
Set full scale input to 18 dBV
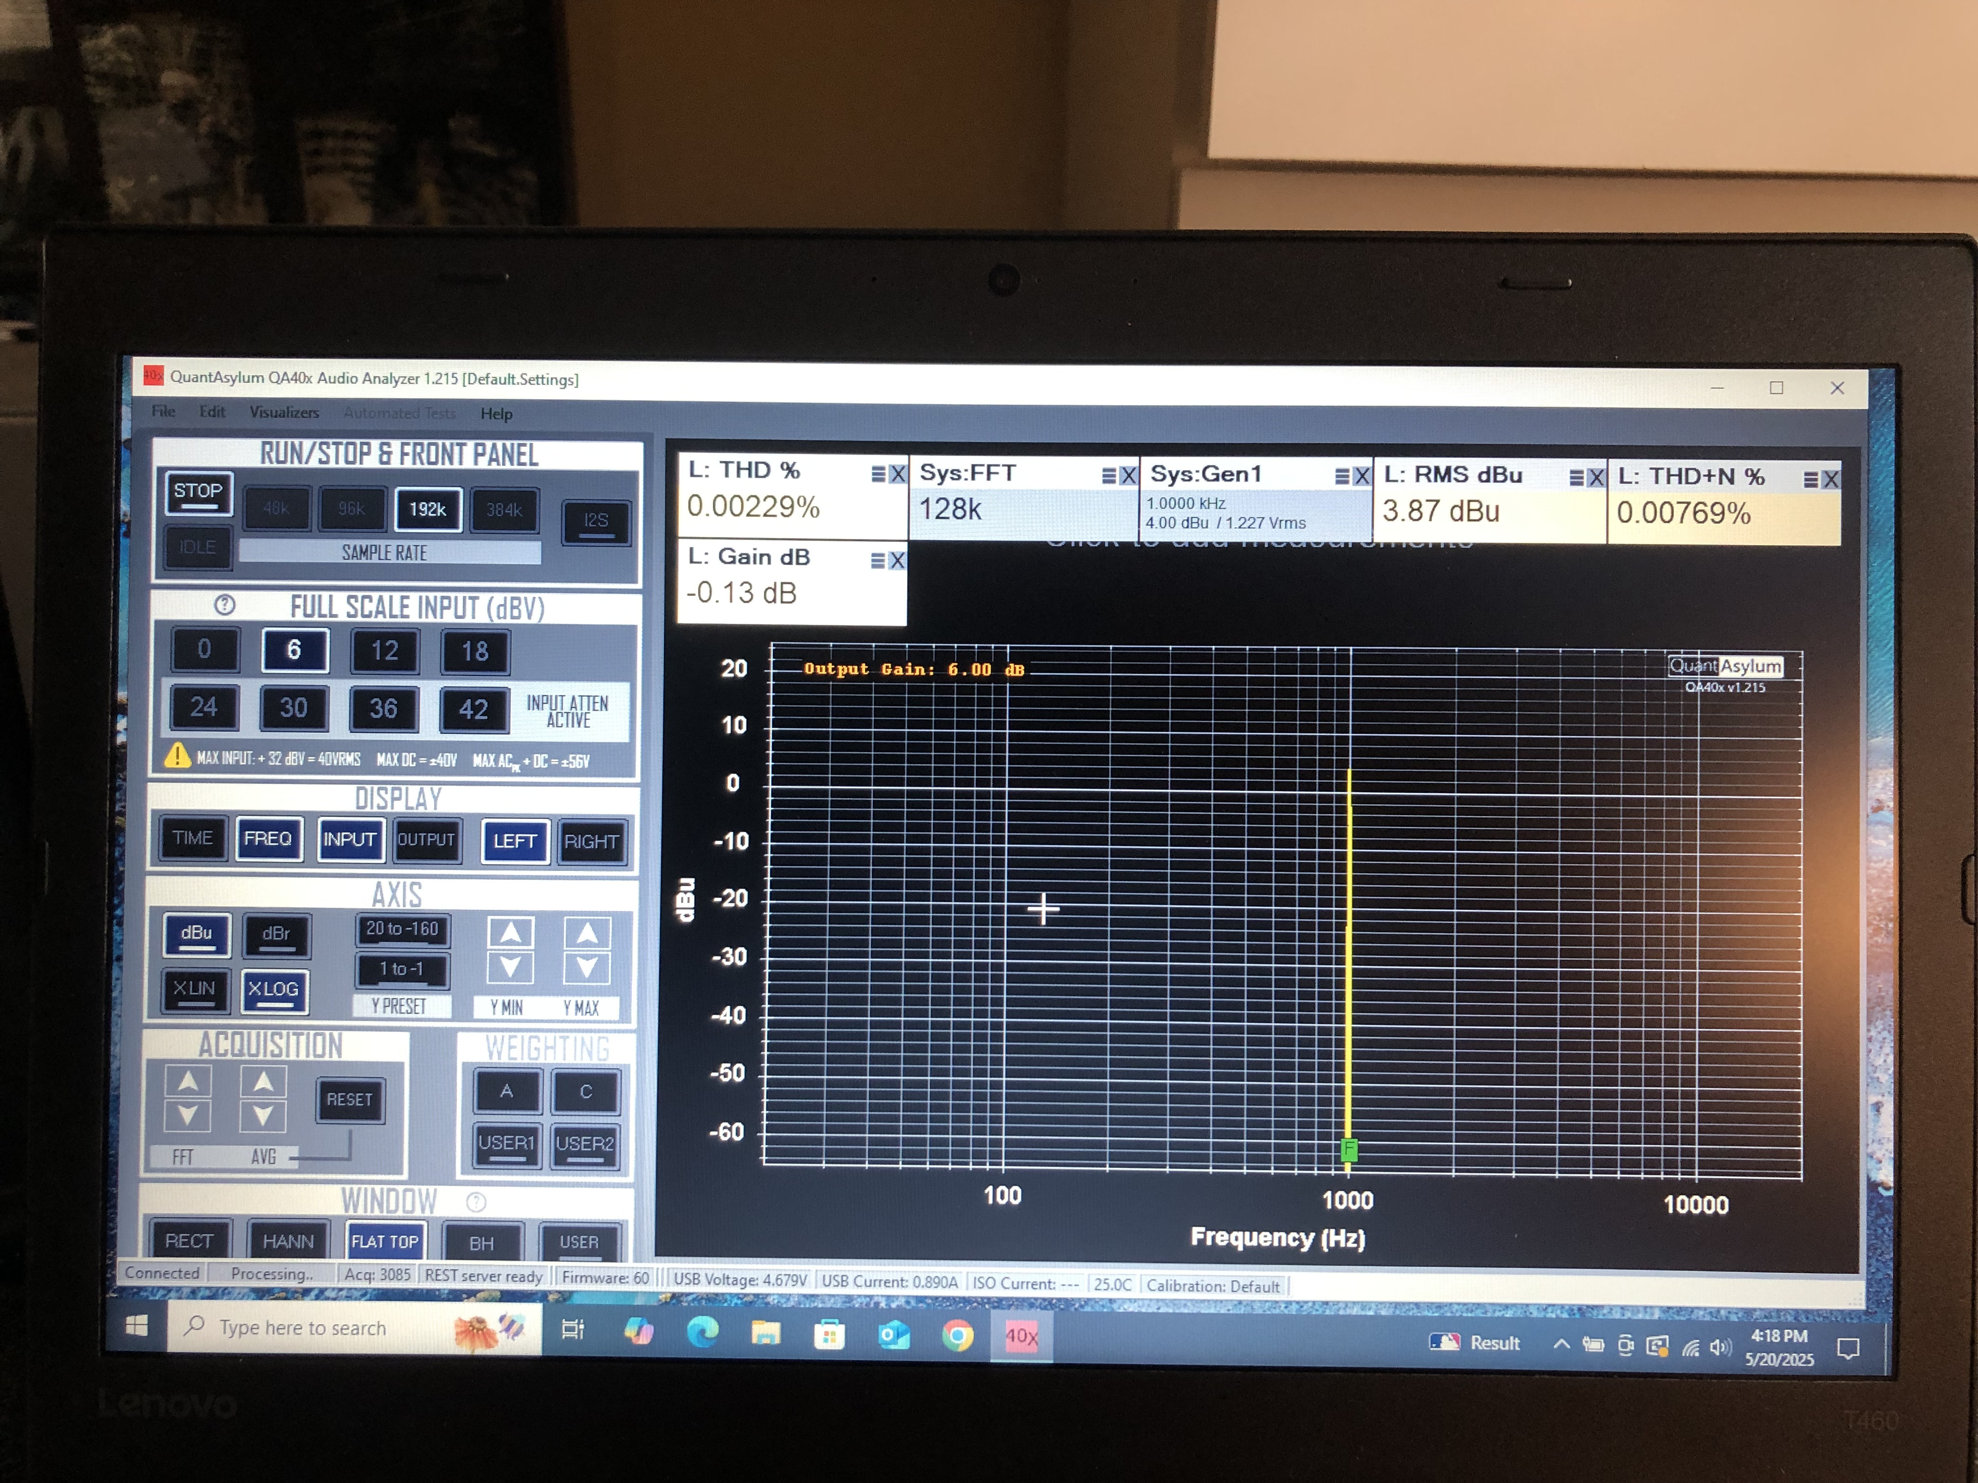475,652
